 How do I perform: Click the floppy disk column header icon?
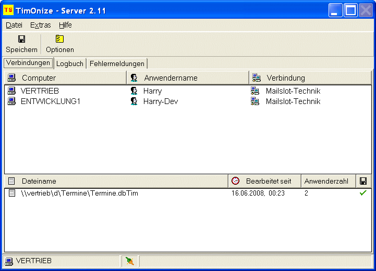click(363, 181)
